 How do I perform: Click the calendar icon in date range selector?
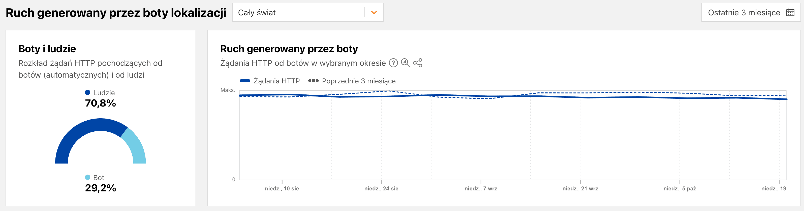coord(790,13)
